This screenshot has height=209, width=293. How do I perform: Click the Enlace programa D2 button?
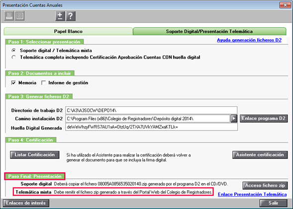[x=264, y=119]
